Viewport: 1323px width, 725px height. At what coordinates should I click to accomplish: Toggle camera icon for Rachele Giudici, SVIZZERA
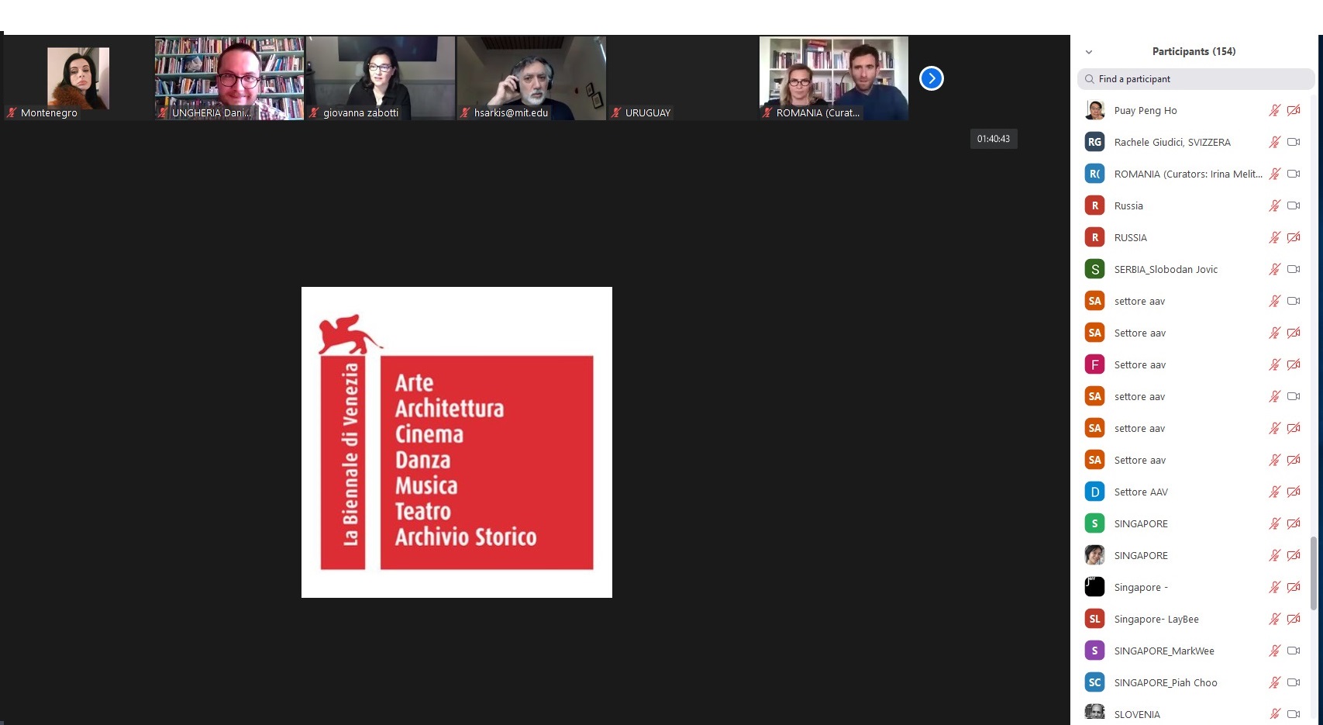(1294, 142)
